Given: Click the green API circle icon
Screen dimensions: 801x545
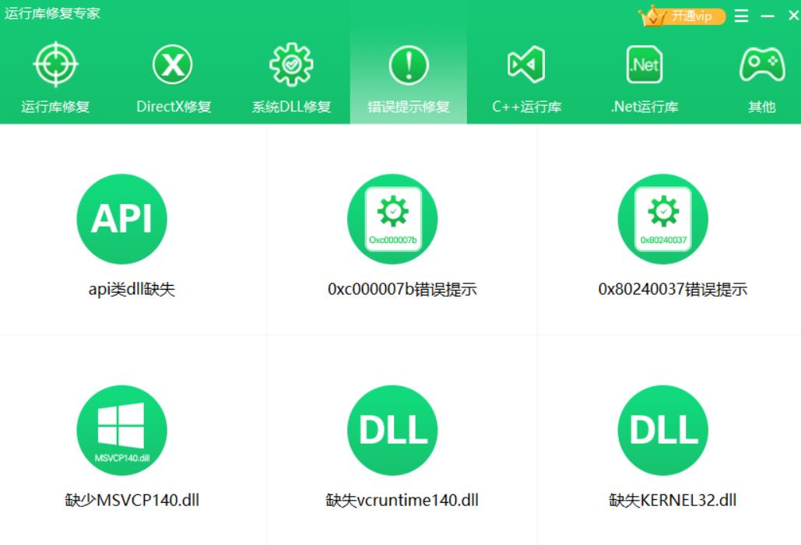Looking at the screenshot, I should pos(121,219).
